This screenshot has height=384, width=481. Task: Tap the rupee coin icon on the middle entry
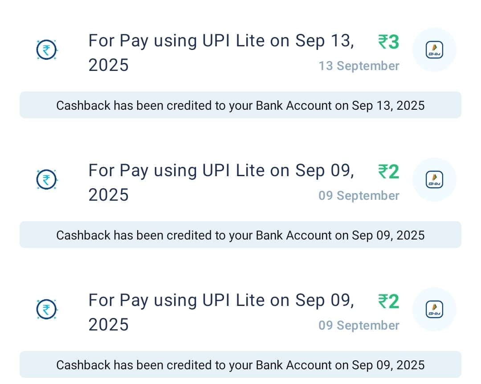46,180
